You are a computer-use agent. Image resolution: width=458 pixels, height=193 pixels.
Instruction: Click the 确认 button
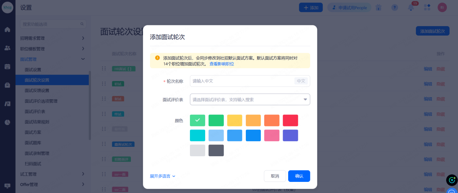299,176
